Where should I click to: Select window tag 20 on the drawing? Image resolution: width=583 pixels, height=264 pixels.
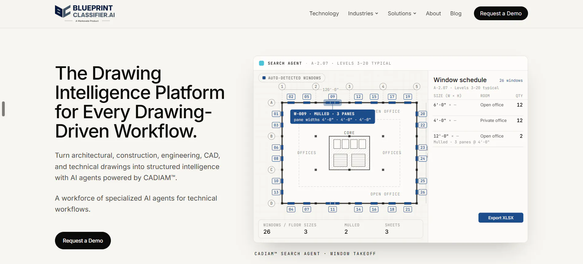(423, 114)
